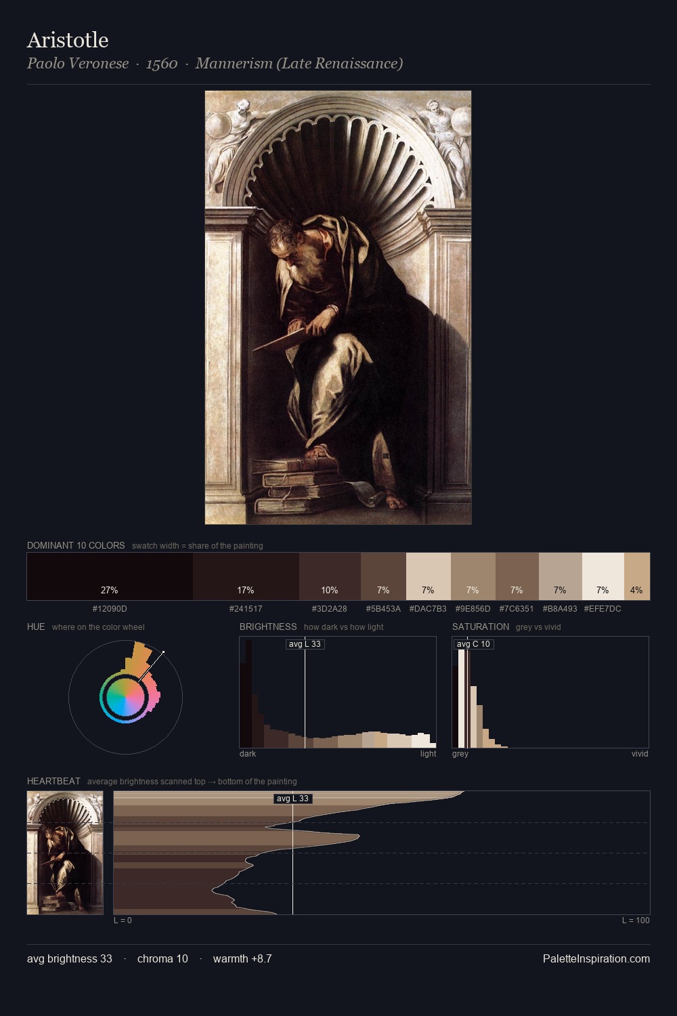Click the 'light' axis label
Viewport: 677px width, 1016px height.
pyautogui.click(x=429, y=754)
